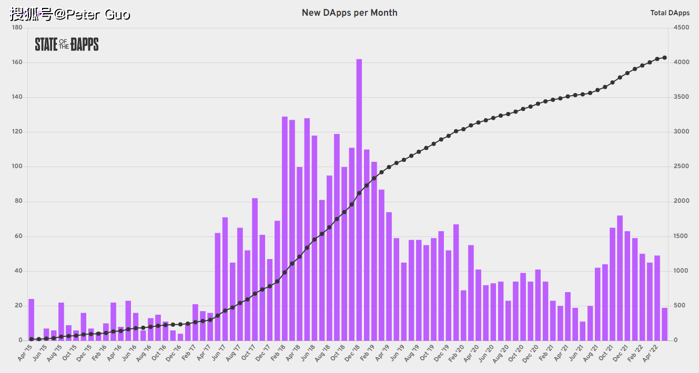This screenshot has width=699, height=373.
Task: Click the final black data point on line
Action: [665, 58]
